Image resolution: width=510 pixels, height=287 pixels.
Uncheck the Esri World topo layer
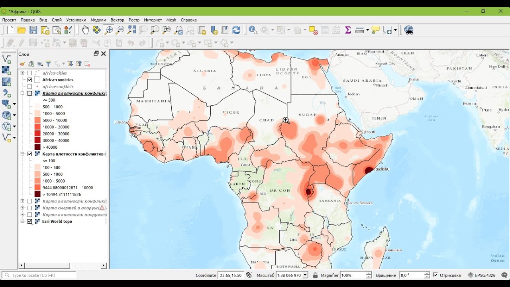(29, 221)
